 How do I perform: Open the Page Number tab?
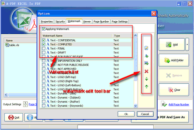(x=101, y=22)
